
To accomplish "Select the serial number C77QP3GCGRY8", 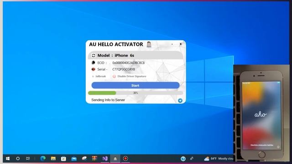I will coord(124,69).
